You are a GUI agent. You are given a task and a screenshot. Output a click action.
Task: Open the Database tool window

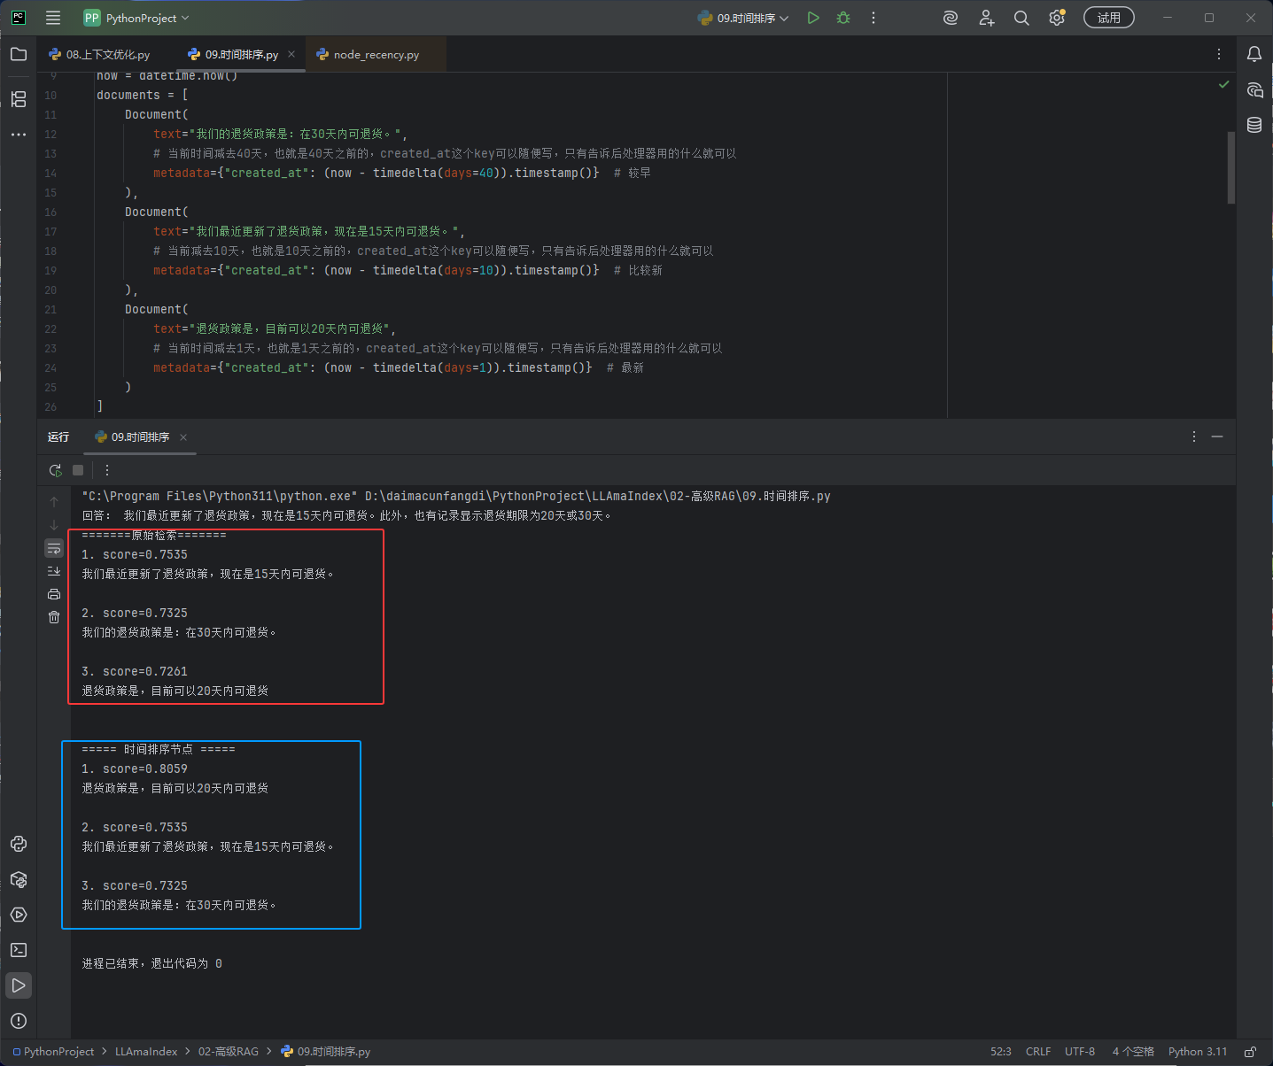1254,125
